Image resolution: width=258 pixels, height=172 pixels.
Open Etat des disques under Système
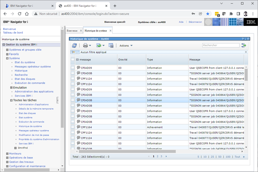tap(25, 79)
